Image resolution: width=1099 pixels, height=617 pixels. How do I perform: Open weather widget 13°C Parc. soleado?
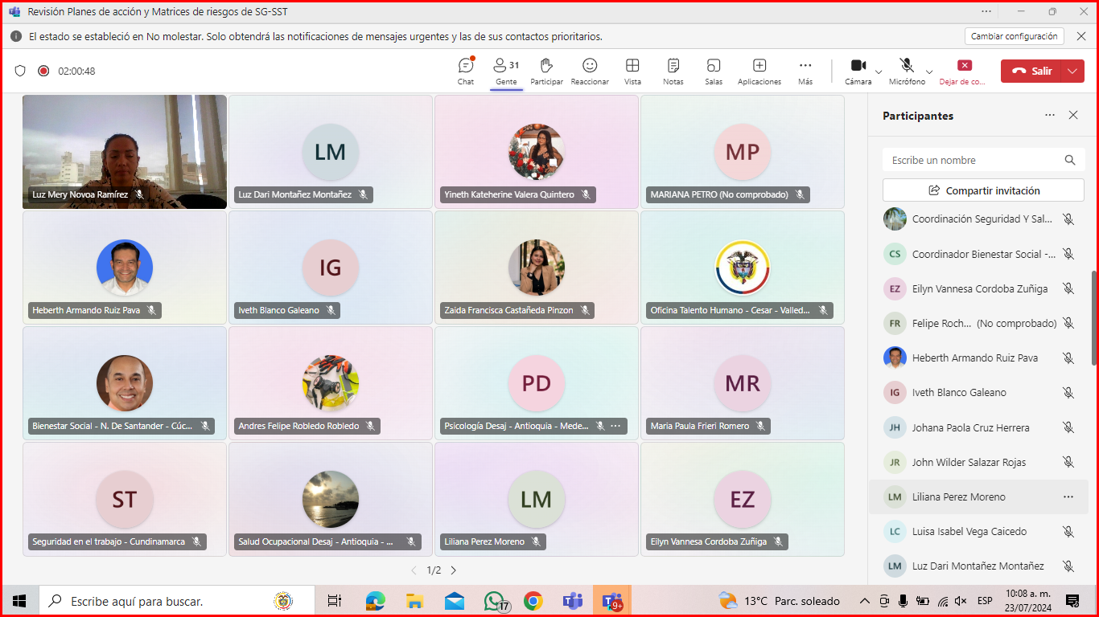pyautogui.click(x=779, y=601)
